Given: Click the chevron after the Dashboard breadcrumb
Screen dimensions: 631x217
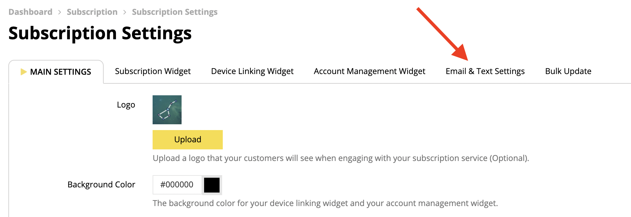Looking at the screenshot, I should (x=60, y=12).
